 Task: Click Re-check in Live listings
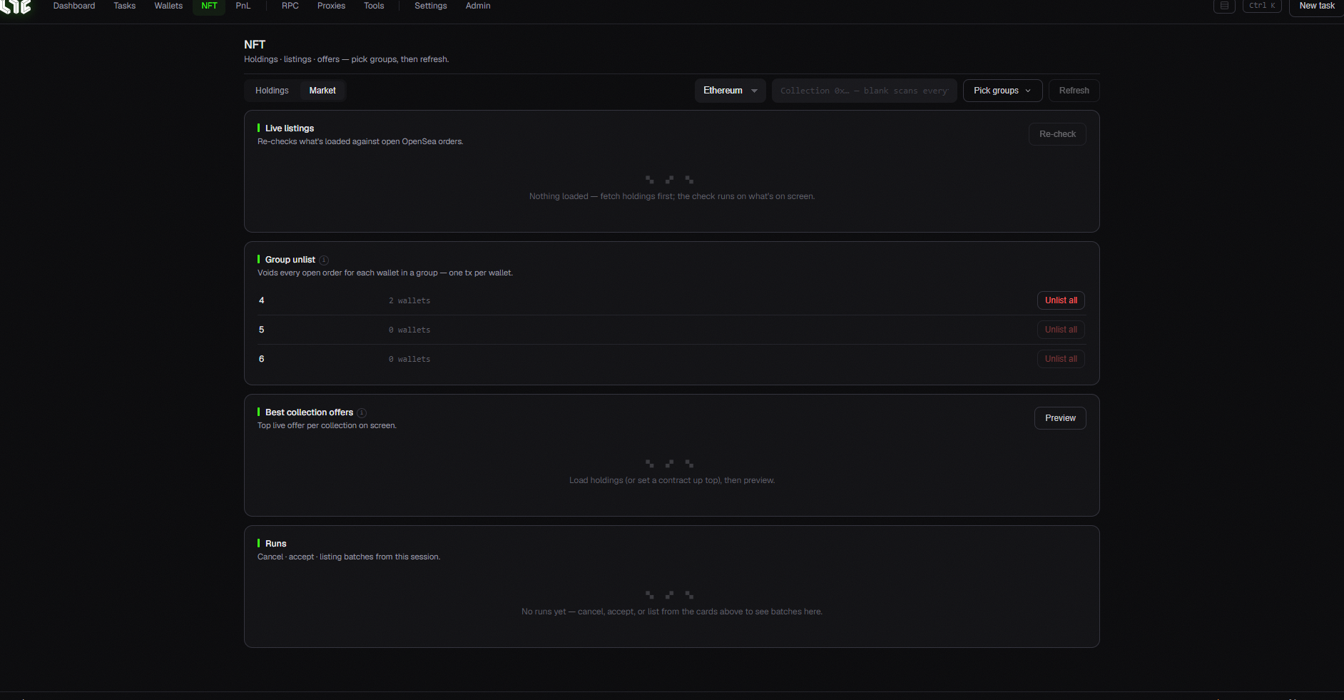1057,134
